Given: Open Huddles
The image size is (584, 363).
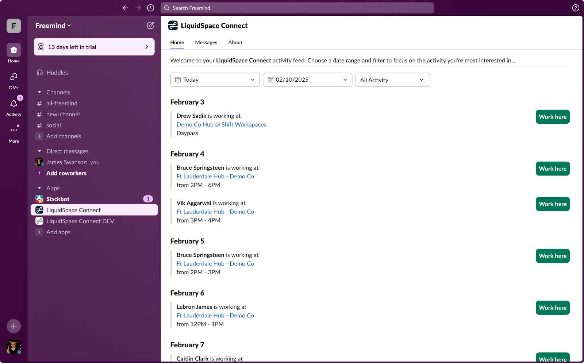Looking at the screenshot, I should [94, 73].
